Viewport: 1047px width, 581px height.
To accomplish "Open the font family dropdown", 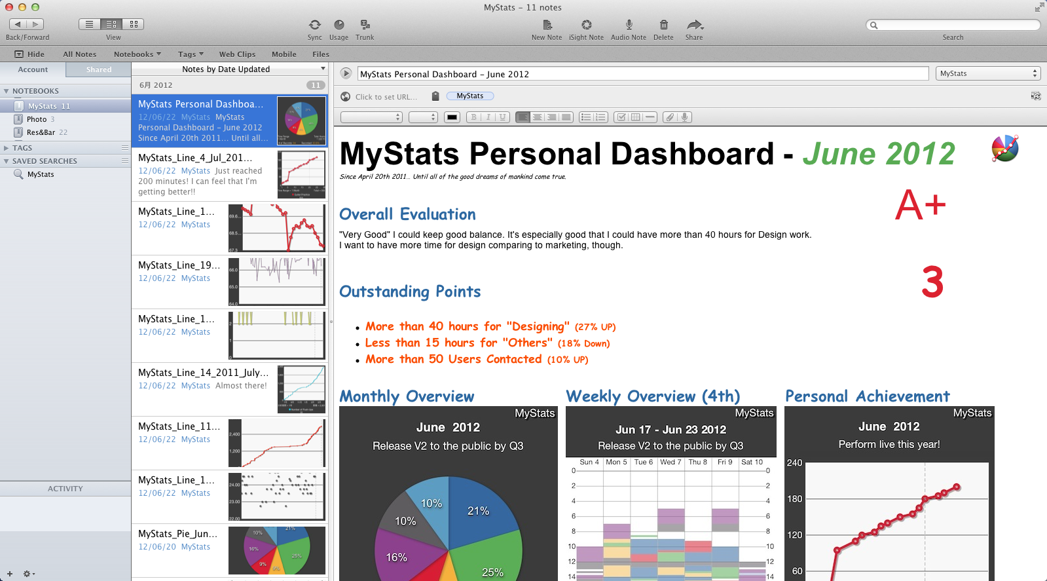I will click(371, 117).
